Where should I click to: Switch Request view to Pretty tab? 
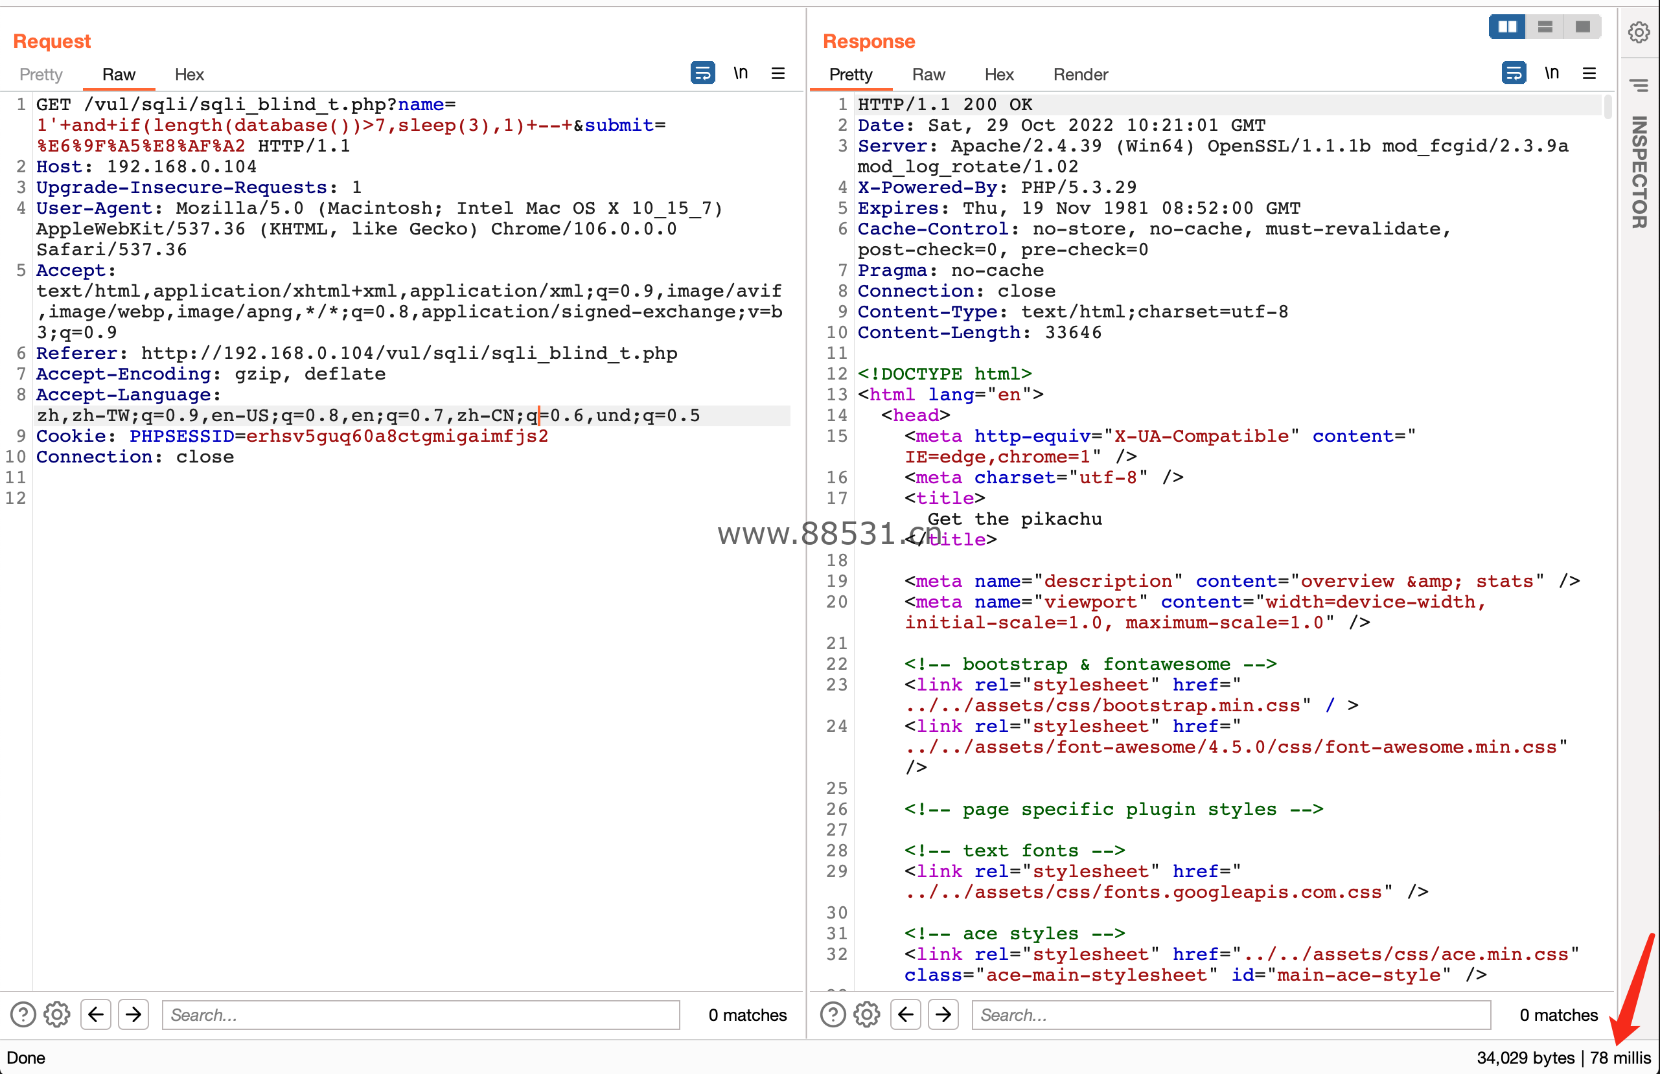[40, 74]
